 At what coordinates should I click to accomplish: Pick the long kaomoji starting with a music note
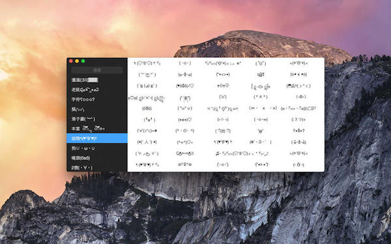pos(242,154)
